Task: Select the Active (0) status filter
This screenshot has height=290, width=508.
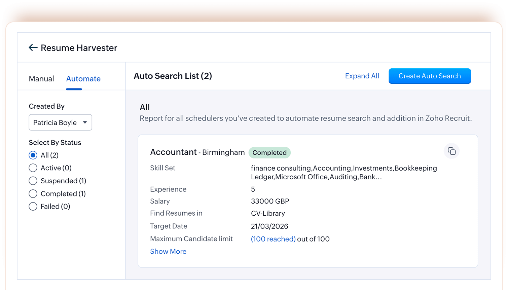Action: point(33,168)
